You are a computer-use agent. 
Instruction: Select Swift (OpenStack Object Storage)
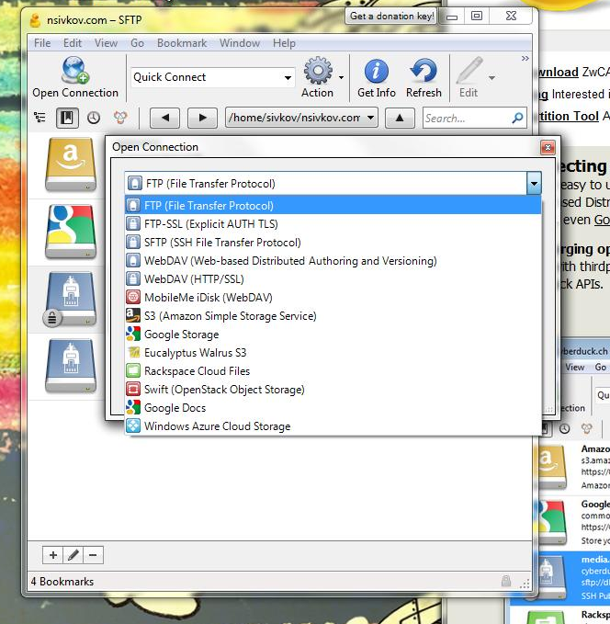pyautogui.click(x=333, y=390)
